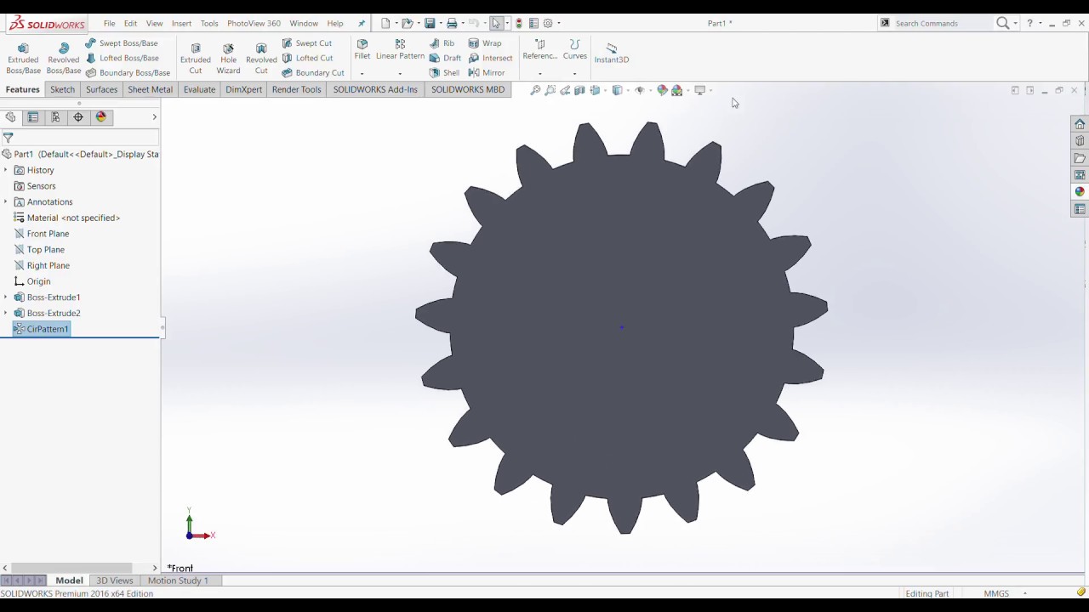Open the Reference Geometry tool
Image resolution: width=1089 pixels, height=612 pixels.
540,49
